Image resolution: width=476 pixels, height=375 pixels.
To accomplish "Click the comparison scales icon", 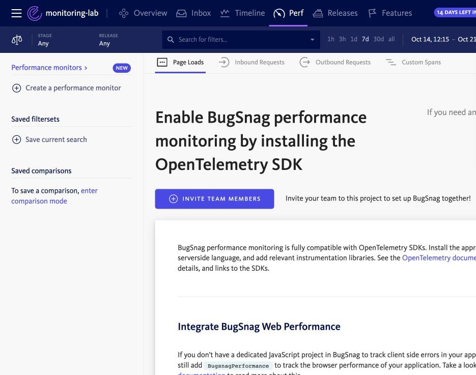I will pyautogui.click(x=17, y=40).
